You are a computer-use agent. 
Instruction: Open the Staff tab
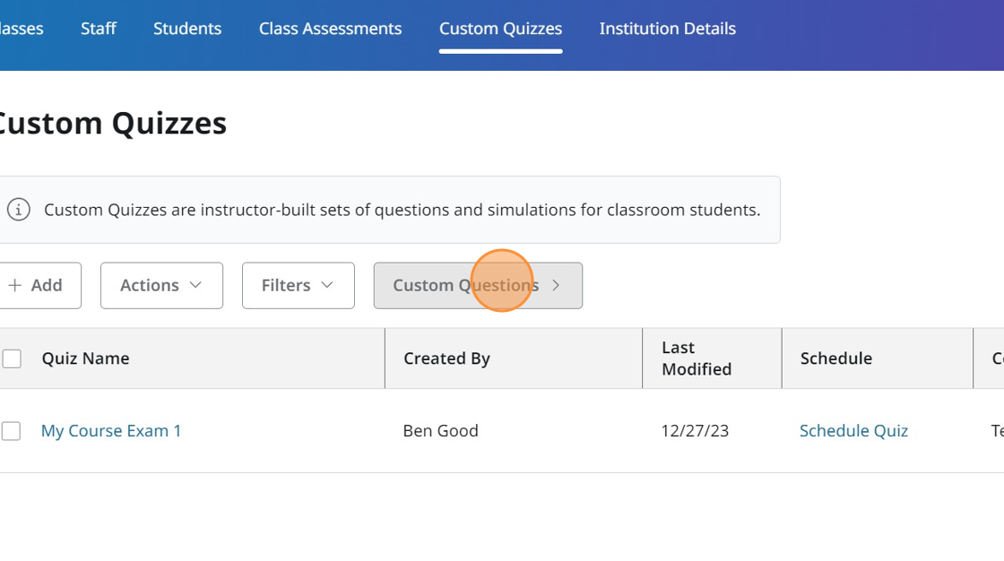coord(99,29)
